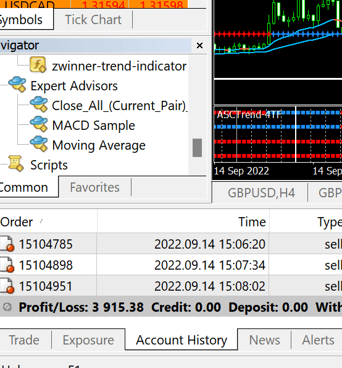Click the icon for order 15104785
The height and width of the screenshot is (368, 342).
[x=7, y=244]
